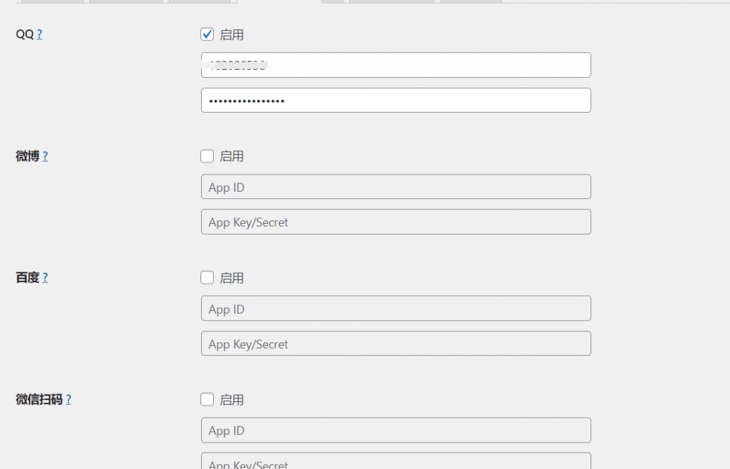The height and width of the screenshot is (469, 730).
Task: Enable the 微信扫码 启用 checkbox
Action: 207,399
